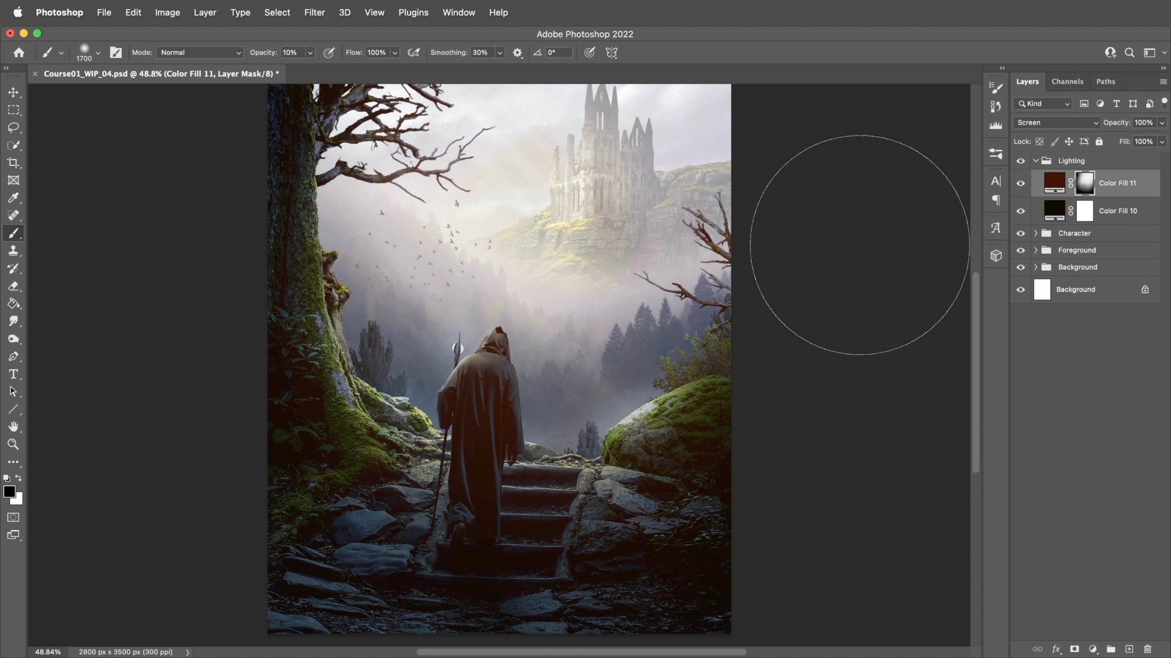This screenshot has width=1171, height=658.
Task: Select the Color Fill 11 mask thumbnail
Action: 1085,183
